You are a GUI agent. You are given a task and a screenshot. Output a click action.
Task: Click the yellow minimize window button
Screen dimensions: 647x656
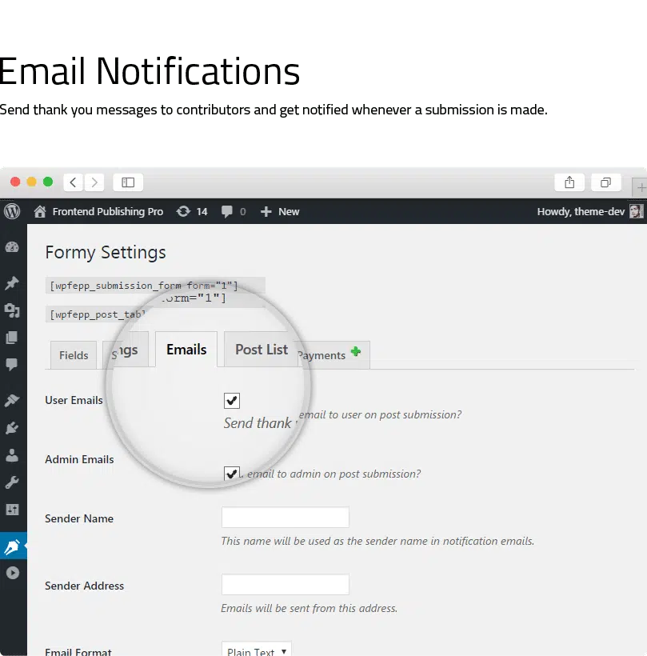tap(32, 182)
